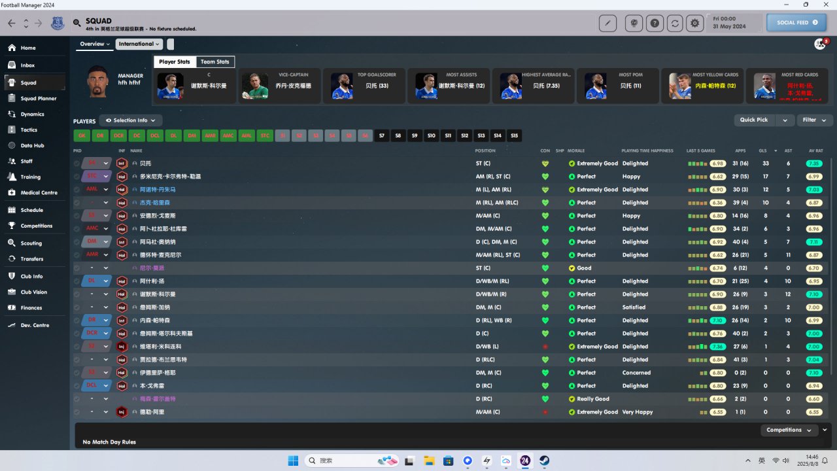The image size is (837, 471).
Task: Open the Staff section
Action: [26, 162]
